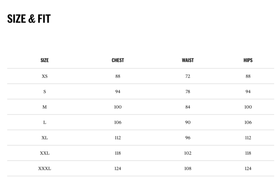Screen dimensions: 280x189
Task: Click the CHEST column header
Action: tap(118, 60)
